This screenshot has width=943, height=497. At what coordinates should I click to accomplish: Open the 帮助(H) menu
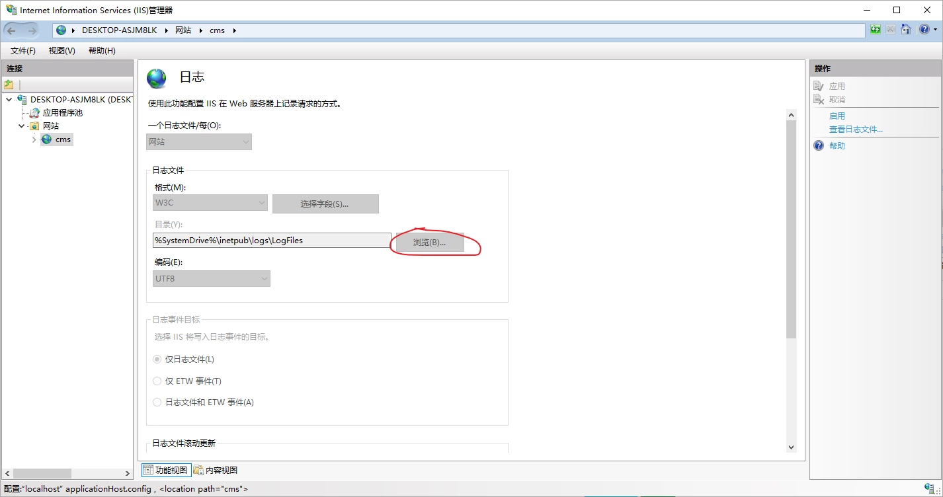tap(102, 51)
